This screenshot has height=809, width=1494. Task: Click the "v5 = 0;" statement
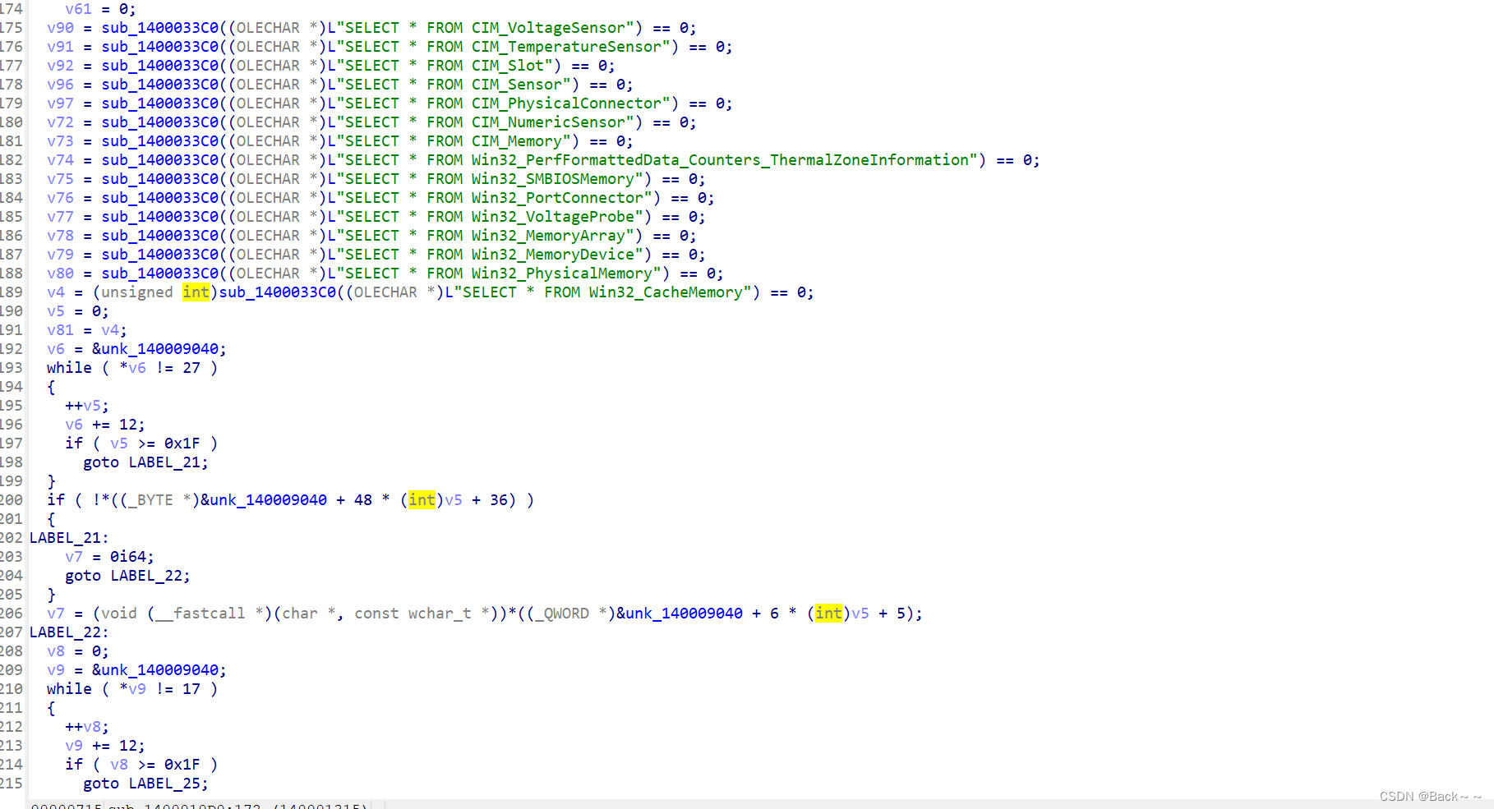78,311
